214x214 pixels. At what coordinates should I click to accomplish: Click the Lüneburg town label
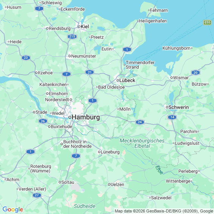pos(110,152)
